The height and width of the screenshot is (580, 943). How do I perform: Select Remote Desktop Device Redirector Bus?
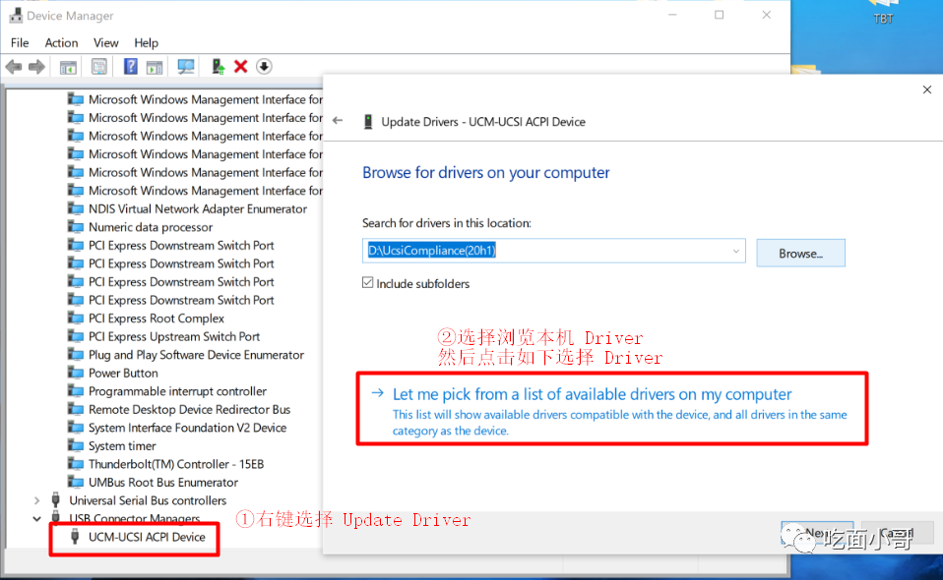(189, 410)
